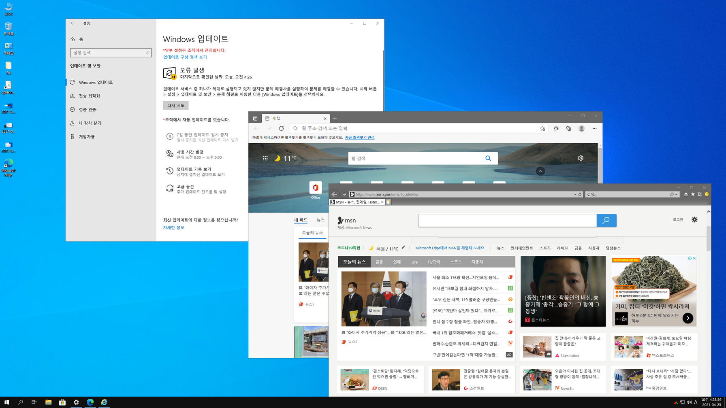Open Microsoft Store from taskbar
The width and height of the screenshot is (726, 408).
(62, 402)
